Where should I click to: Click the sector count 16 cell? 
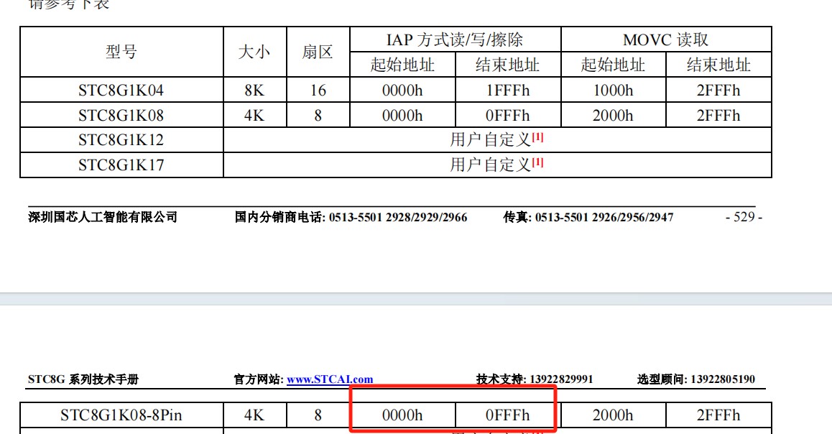pos(318,91)
